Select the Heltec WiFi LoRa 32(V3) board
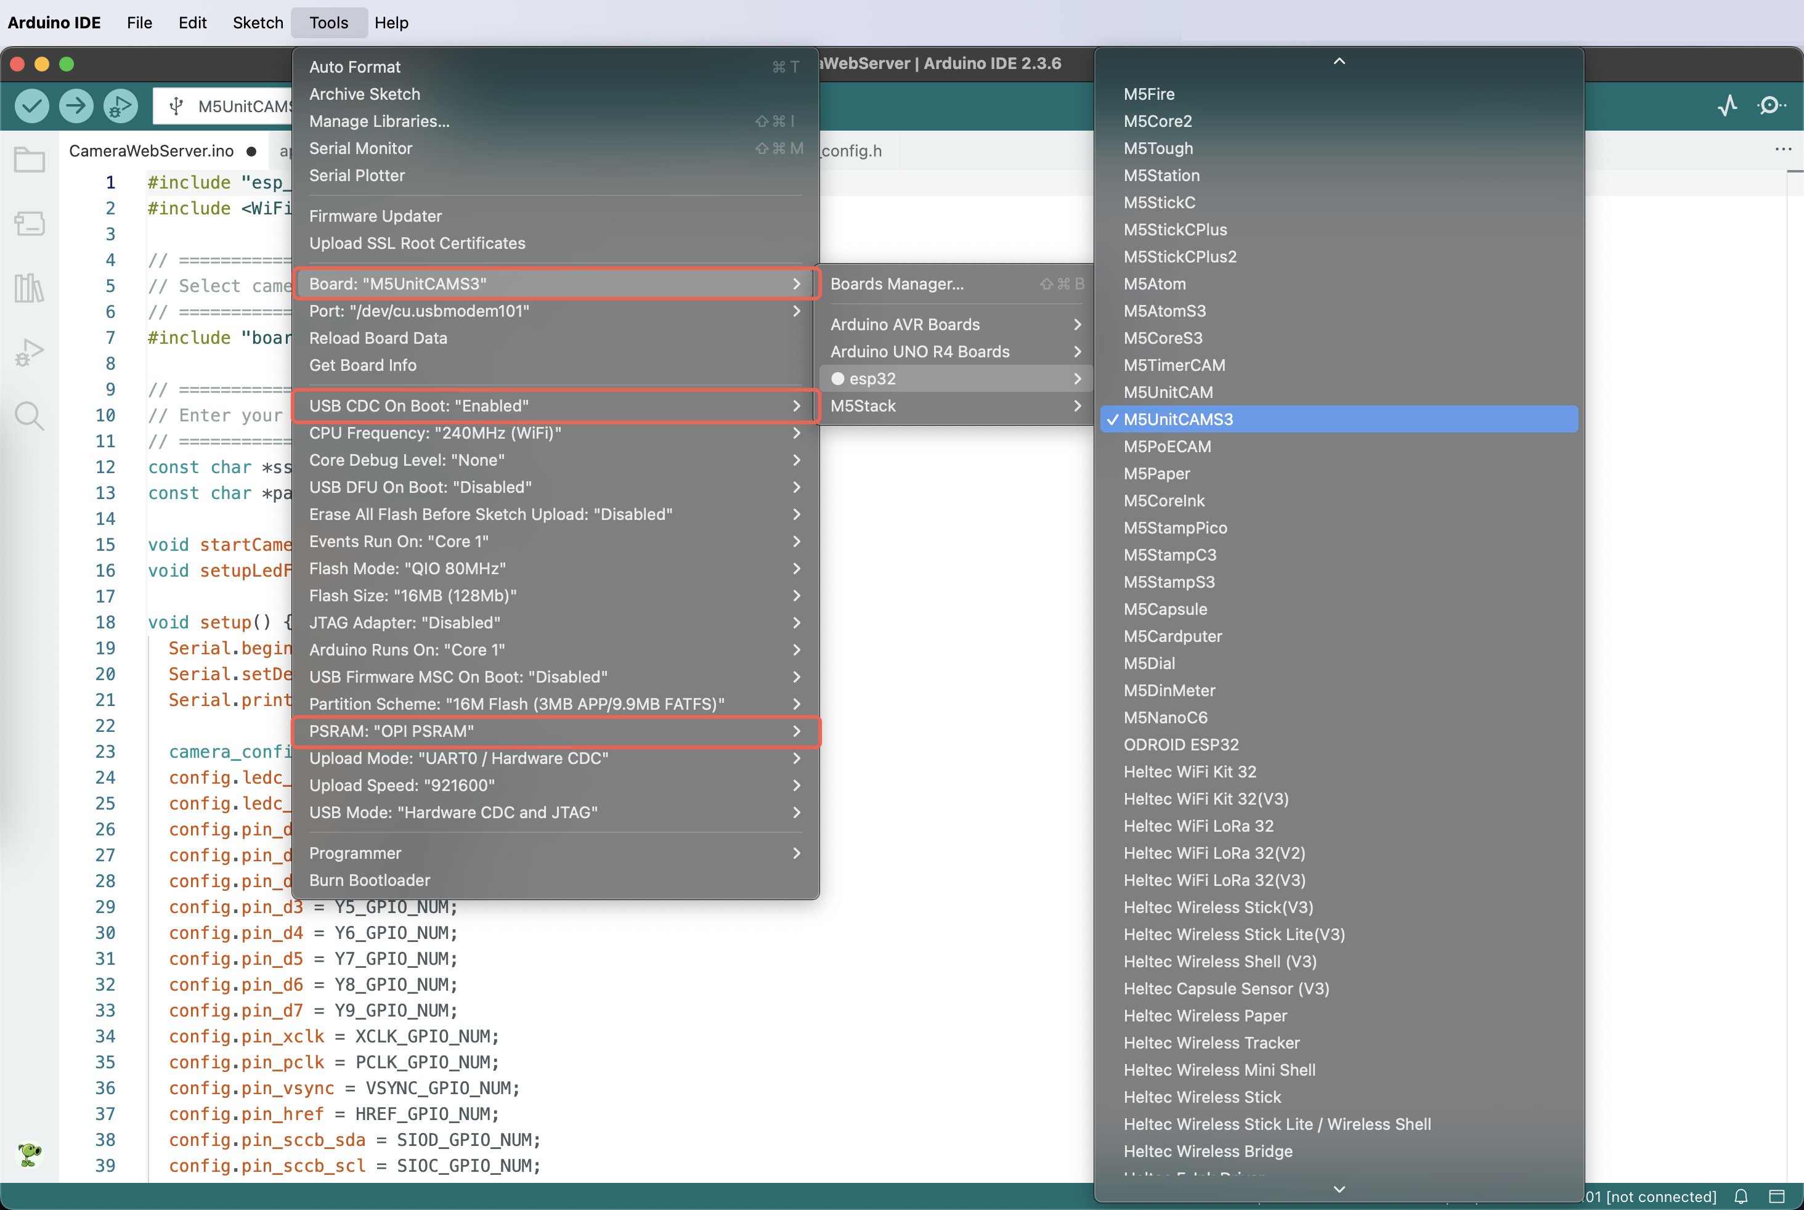The image size is (1804, 1210). [1339, 880]
